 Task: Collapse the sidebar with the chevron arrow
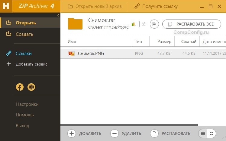coord(58,15)
